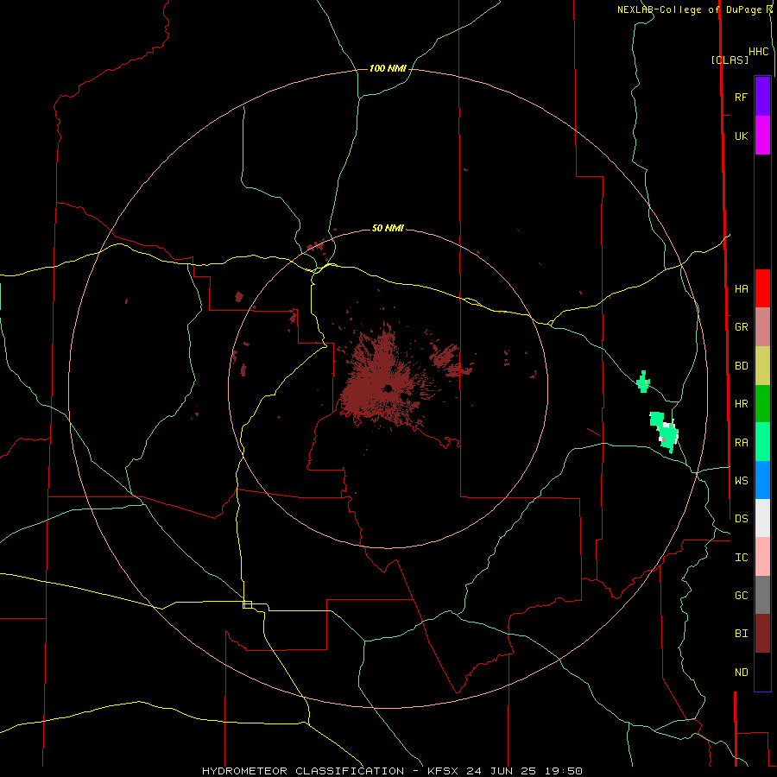Click the NEXLAB-College of DuPage text
The width and height of the screenshot is (777, 777).
pos(691,9)
